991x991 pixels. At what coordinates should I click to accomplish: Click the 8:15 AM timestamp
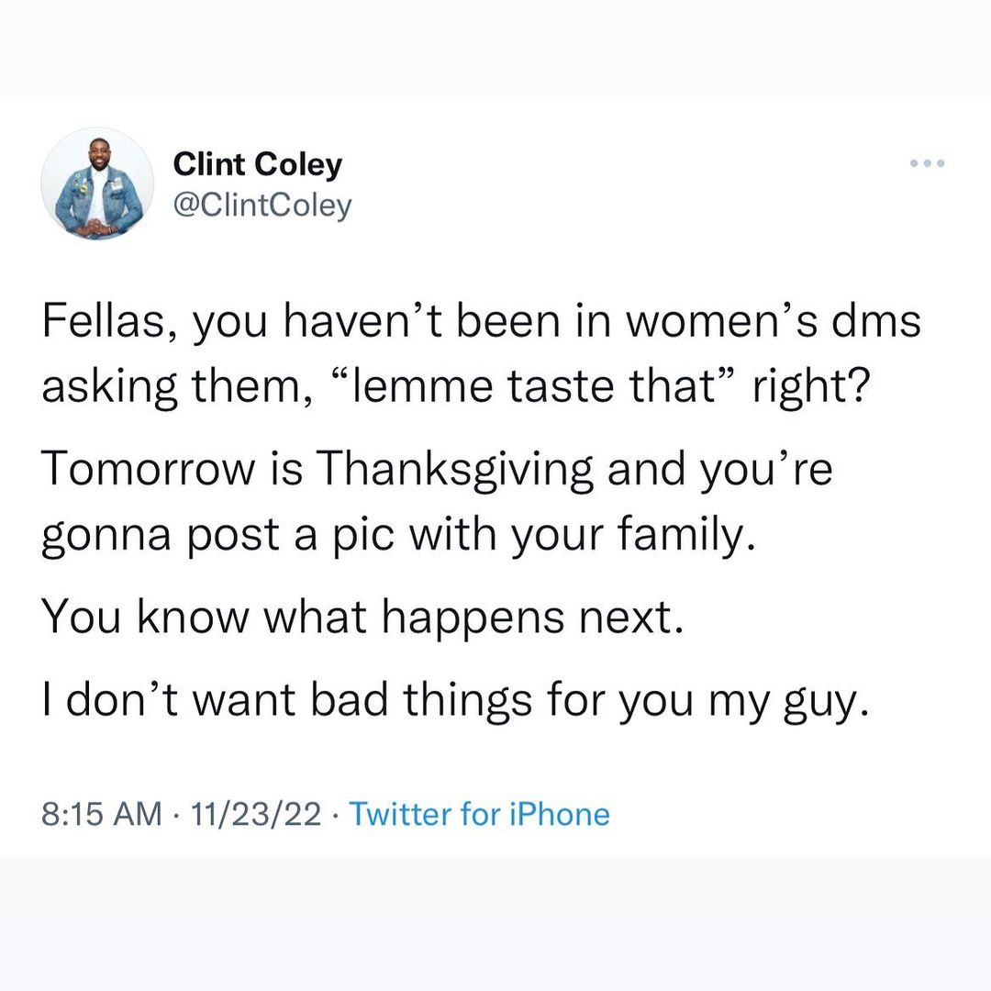pyautogui.click(x=101, y=814)
